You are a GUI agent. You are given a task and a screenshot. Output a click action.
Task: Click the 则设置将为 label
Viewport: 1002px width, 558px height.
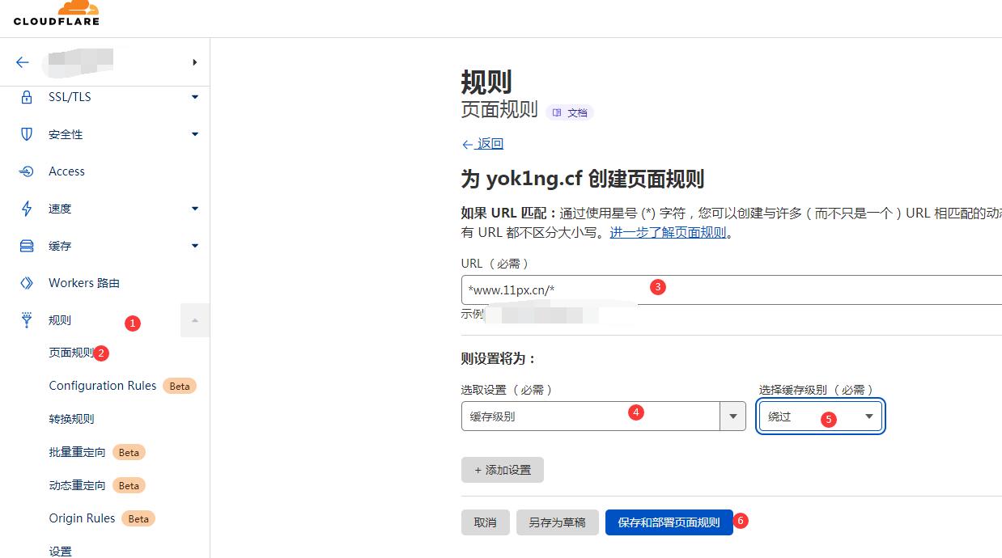[499, 358]
